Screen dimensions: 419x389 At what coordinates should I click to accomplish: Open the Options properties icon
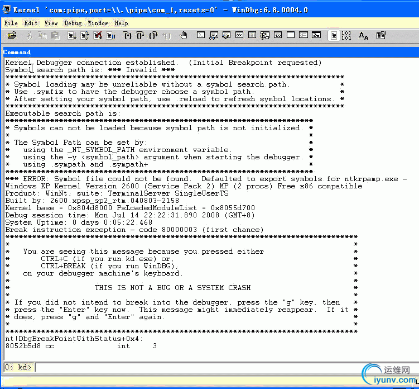pos(381,35)
